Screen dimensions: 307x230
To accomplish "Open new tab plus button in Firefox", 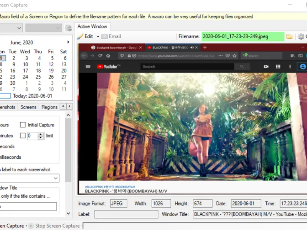I will click(205, 47).
